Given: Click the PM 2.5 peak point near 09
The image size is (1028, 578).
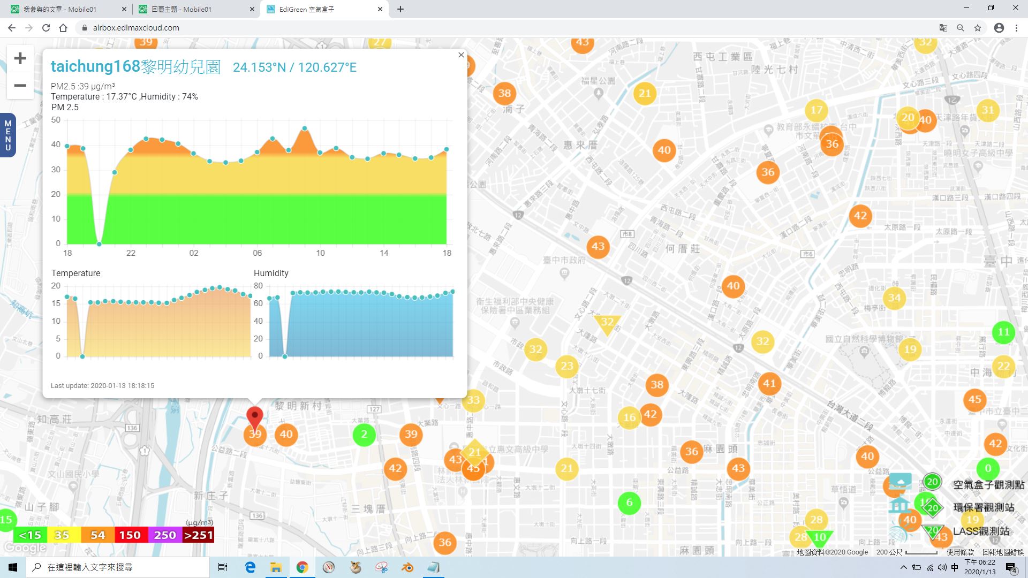Looking at the screenshot, I should [x=305, y=128].
